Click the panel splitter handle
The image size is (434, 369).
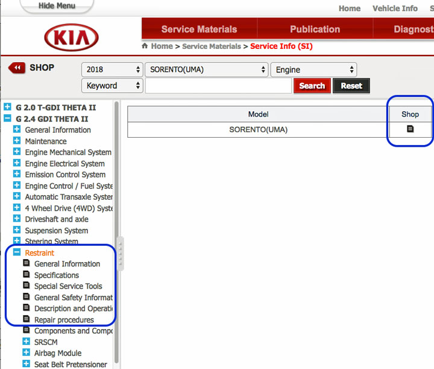pos(121,254)
